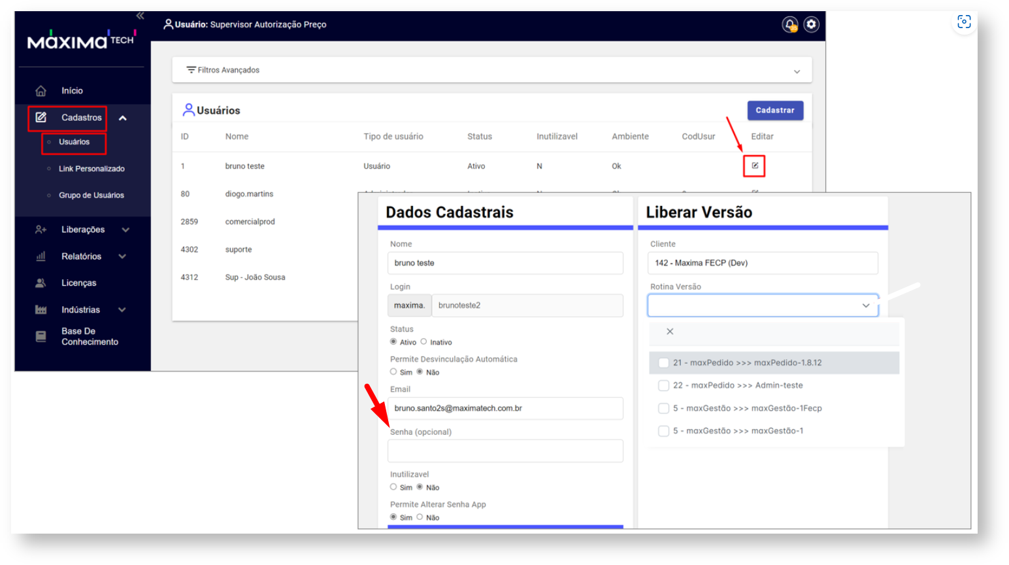Screen dimensions: 1009x565
Task: Click the edit icon for bruno teste
Action: pyautogui.click(x=755, y=165)
